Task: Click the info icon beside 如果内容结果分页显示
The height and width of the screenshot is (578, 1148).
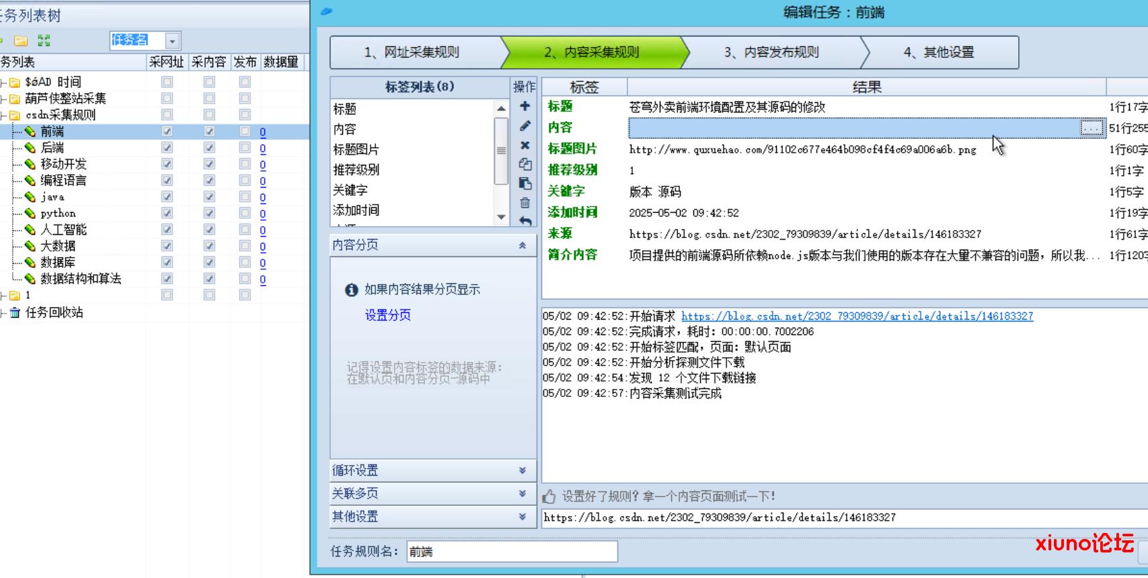Action: (x=351, y=290)
